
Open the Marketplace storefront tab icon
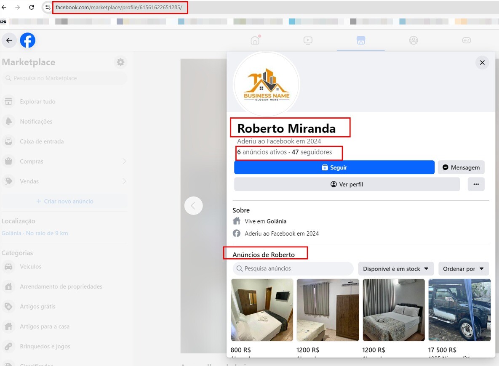pos(360,40)
